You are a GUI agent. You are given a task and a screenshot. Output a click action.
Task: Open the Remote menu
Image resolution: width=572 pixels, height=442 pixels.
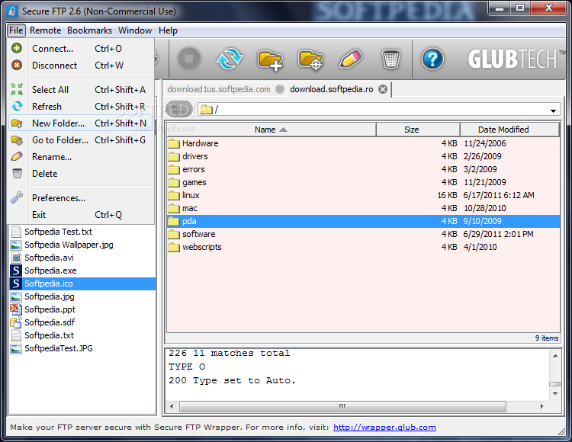(x=45, y=30)
